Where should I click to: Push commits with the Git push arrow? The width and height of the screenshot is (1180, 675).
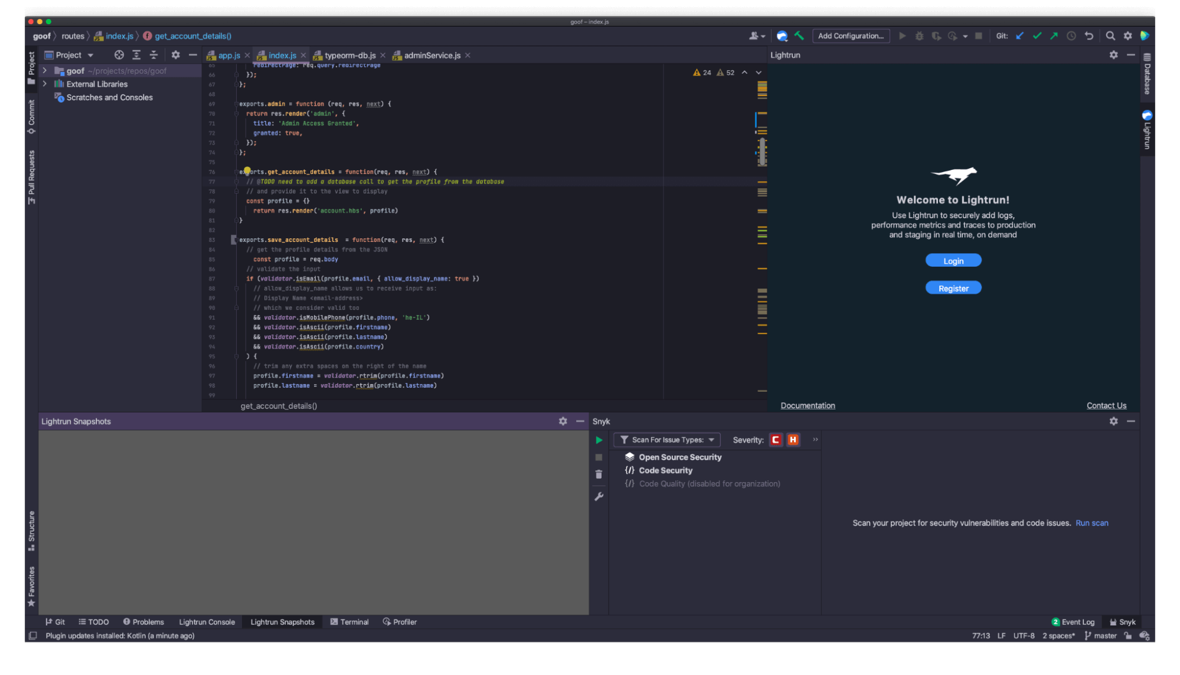point(1054,36)
